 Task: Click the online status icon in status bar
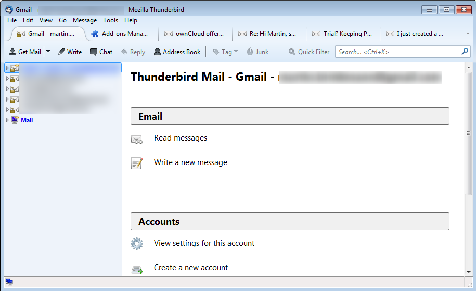[x=9, y=282]
